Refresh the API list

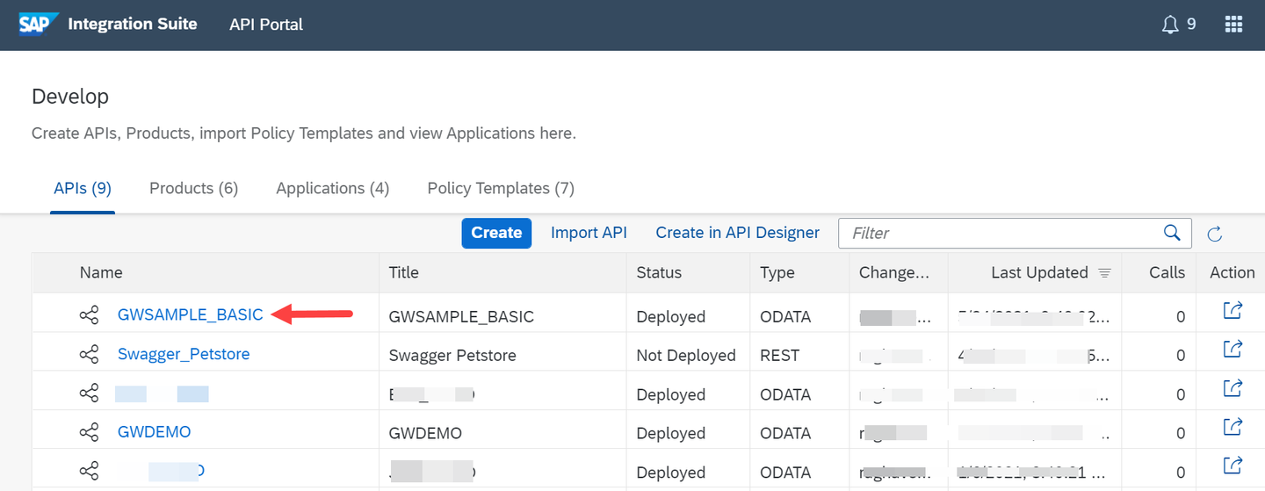(x=1215, y=234)
